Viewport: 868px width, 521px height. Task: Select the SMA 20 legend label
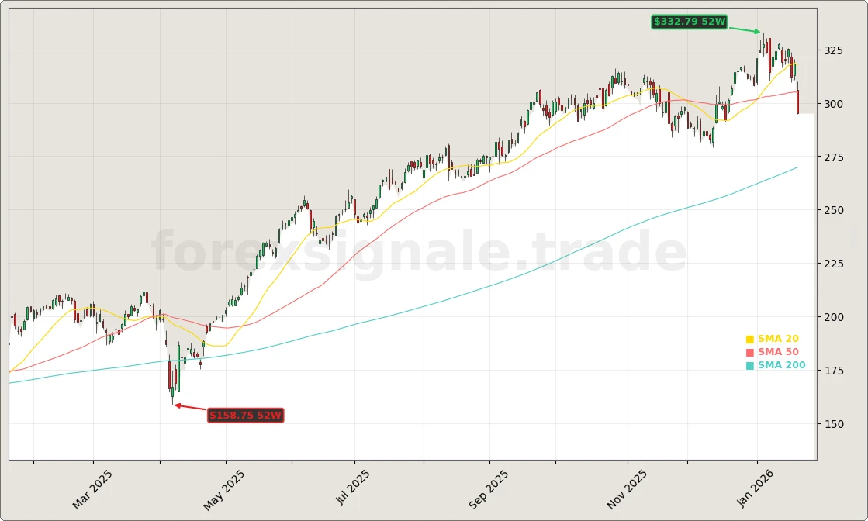click(x=778, y=340)
